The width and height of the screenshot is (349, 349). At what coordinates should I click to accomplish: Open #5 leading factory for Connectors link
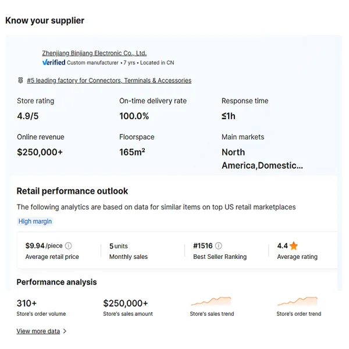pos(109,80)
